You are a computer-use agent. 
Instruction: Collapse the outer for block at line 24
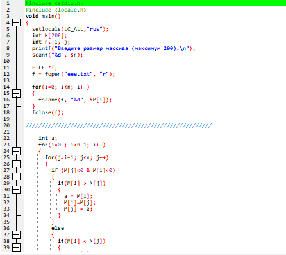click(x=17, y=151)
